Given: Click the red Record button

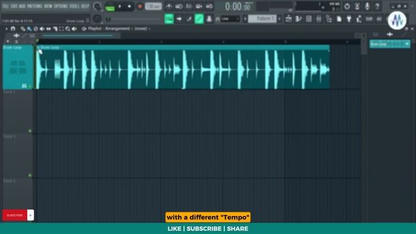Looking at the screenshot, I should coord(140,6).
